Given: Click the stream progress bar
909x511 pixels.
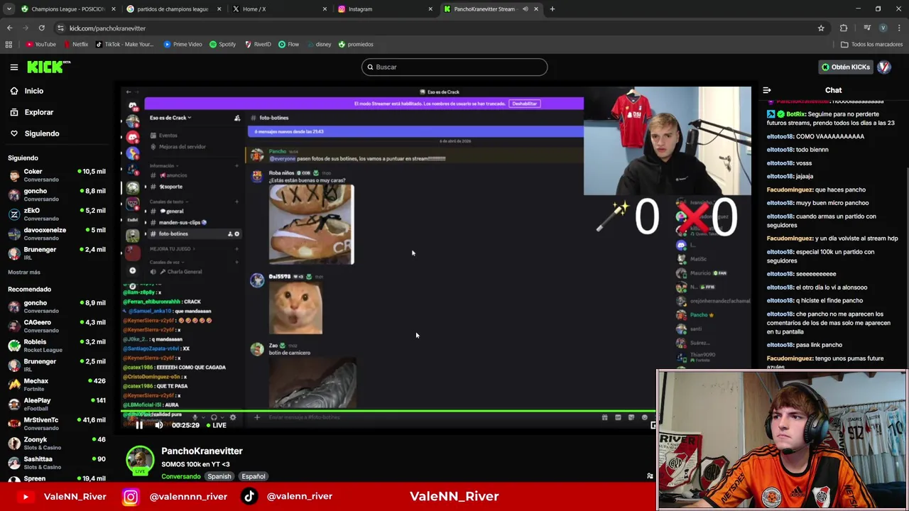Looking at the screenshot, I should 387,411.
